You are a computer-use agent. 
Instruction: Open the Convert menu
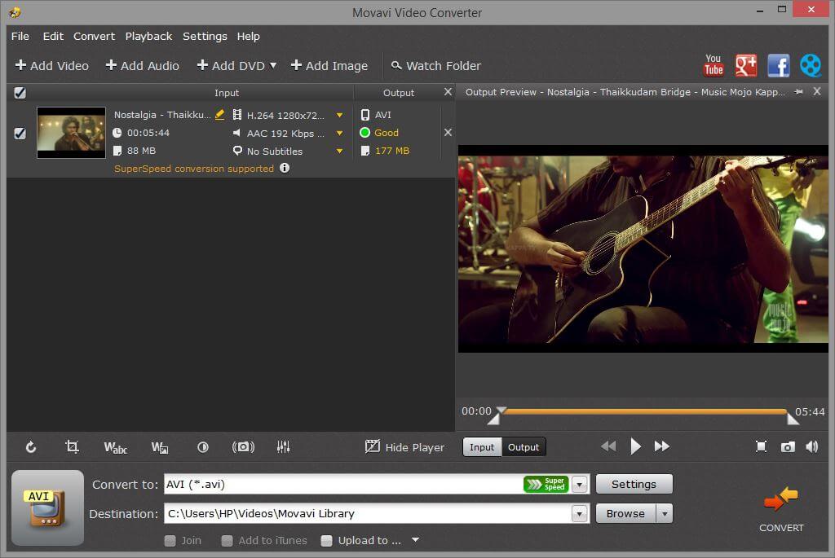pyautogui.click(x=94, y=36)
